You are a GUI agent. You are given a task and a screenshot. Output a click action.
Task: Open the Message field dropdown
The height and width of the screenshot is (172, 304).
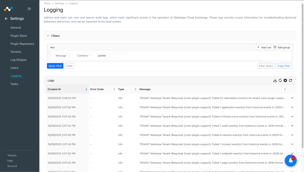coord(63,55)
